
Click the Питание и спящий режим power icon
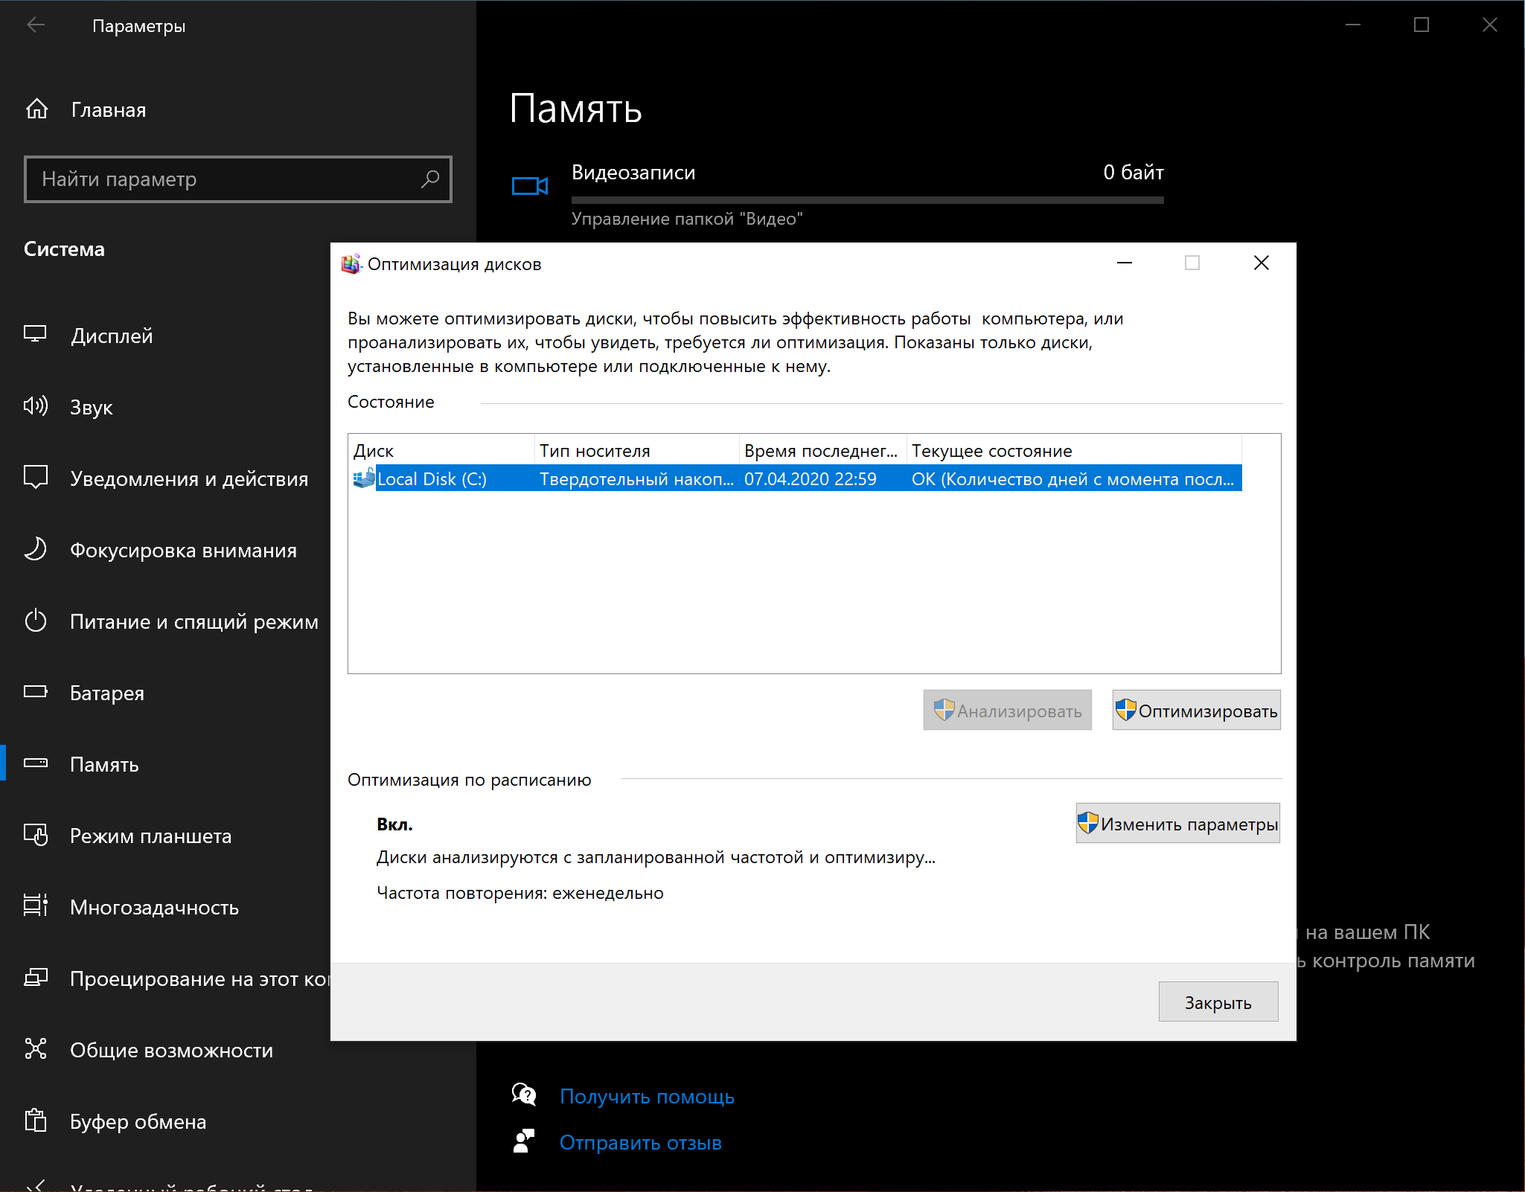[35, 621]
